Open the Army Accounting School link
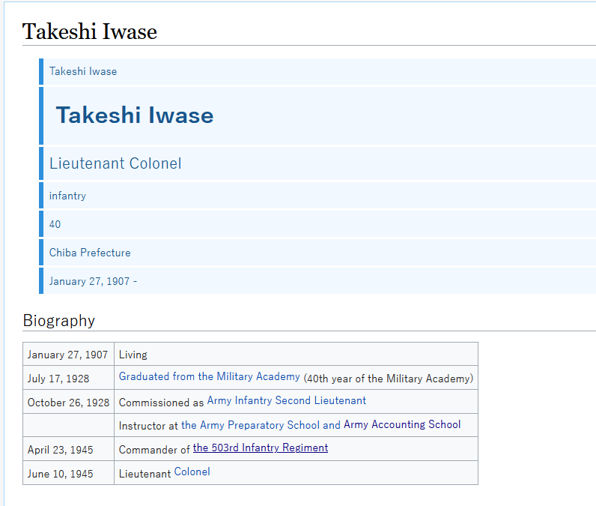Viewport: 596px width, 506px height. 402,424
